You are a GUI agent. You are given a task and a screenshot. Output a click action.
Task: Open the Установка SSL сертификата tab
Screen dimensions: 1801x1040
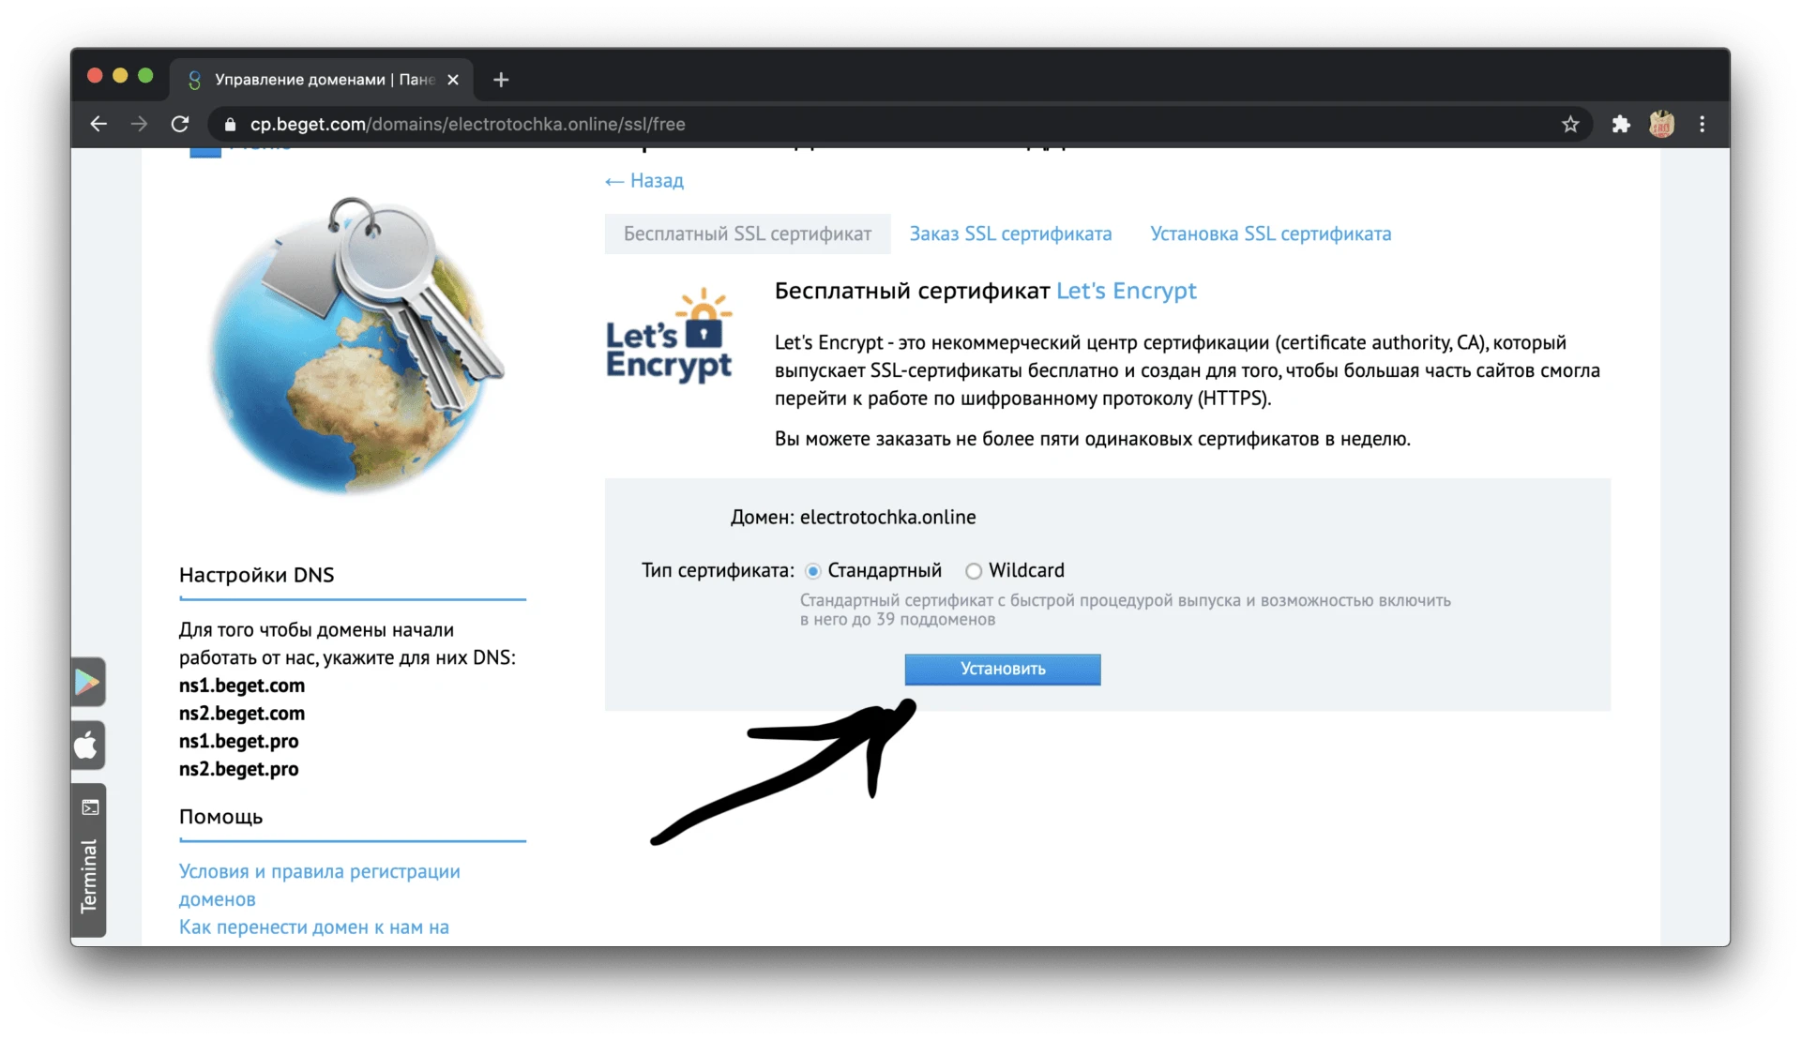1271,234
